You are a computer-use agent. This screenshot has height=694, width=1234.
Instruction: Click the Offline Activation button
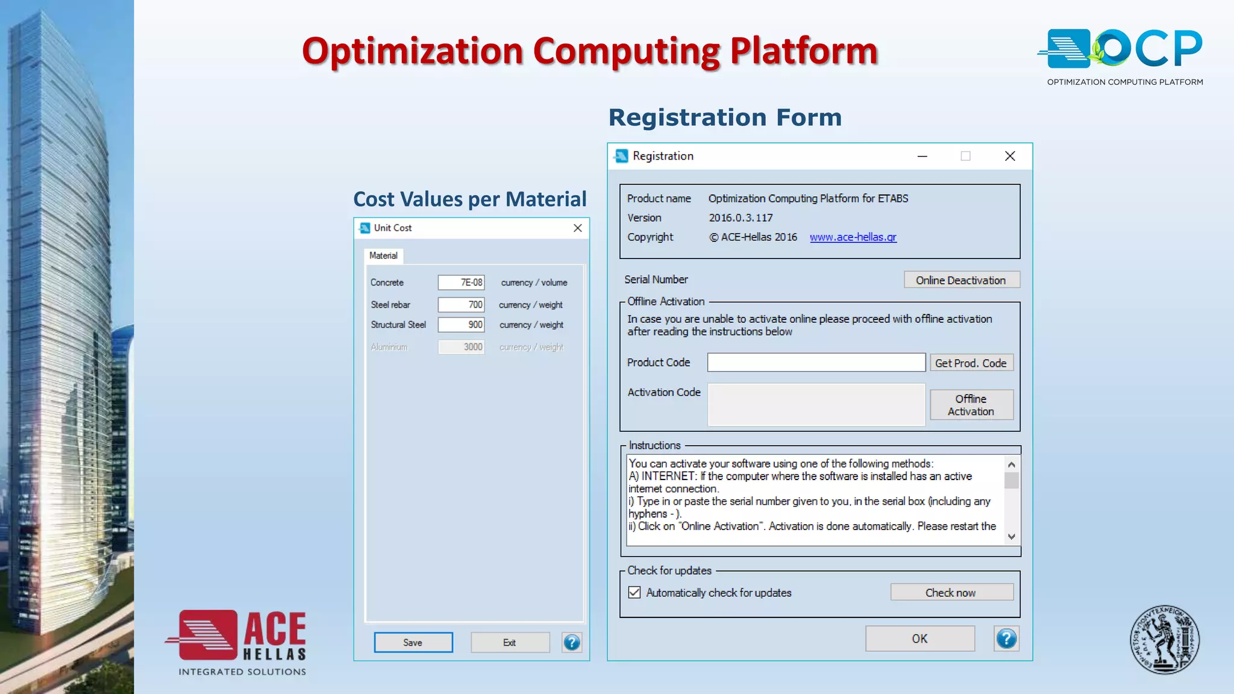coord(971,405)
